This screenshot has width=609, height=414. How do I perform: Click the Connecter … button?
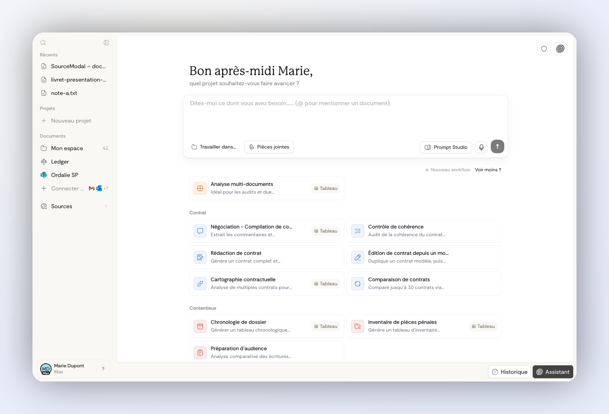[x=63, y=188]
